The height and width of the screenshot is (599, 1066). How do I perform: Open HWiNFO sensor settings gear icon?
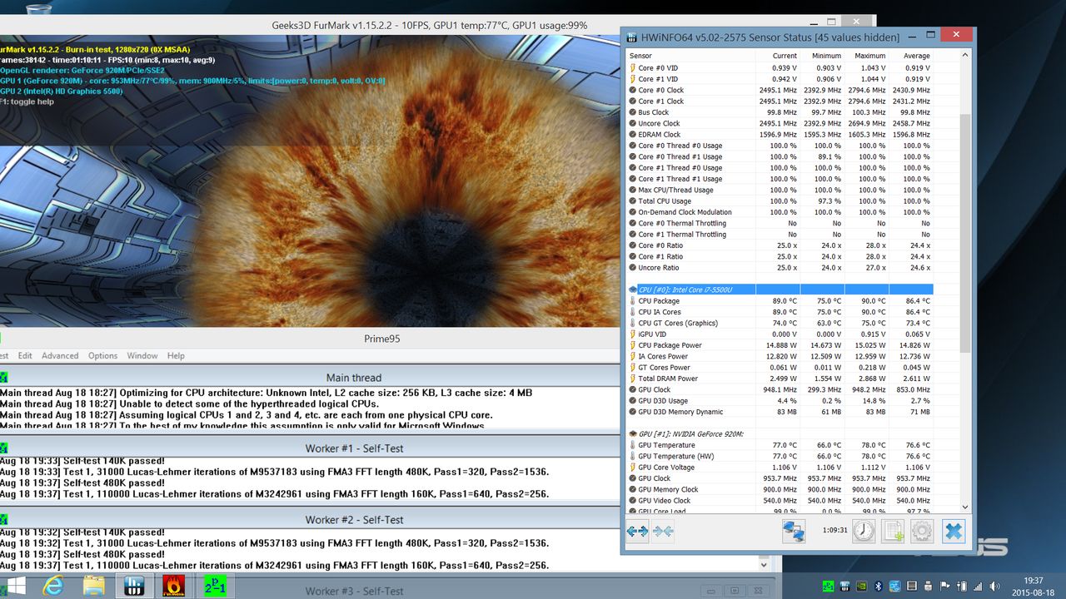pos(922,531)
